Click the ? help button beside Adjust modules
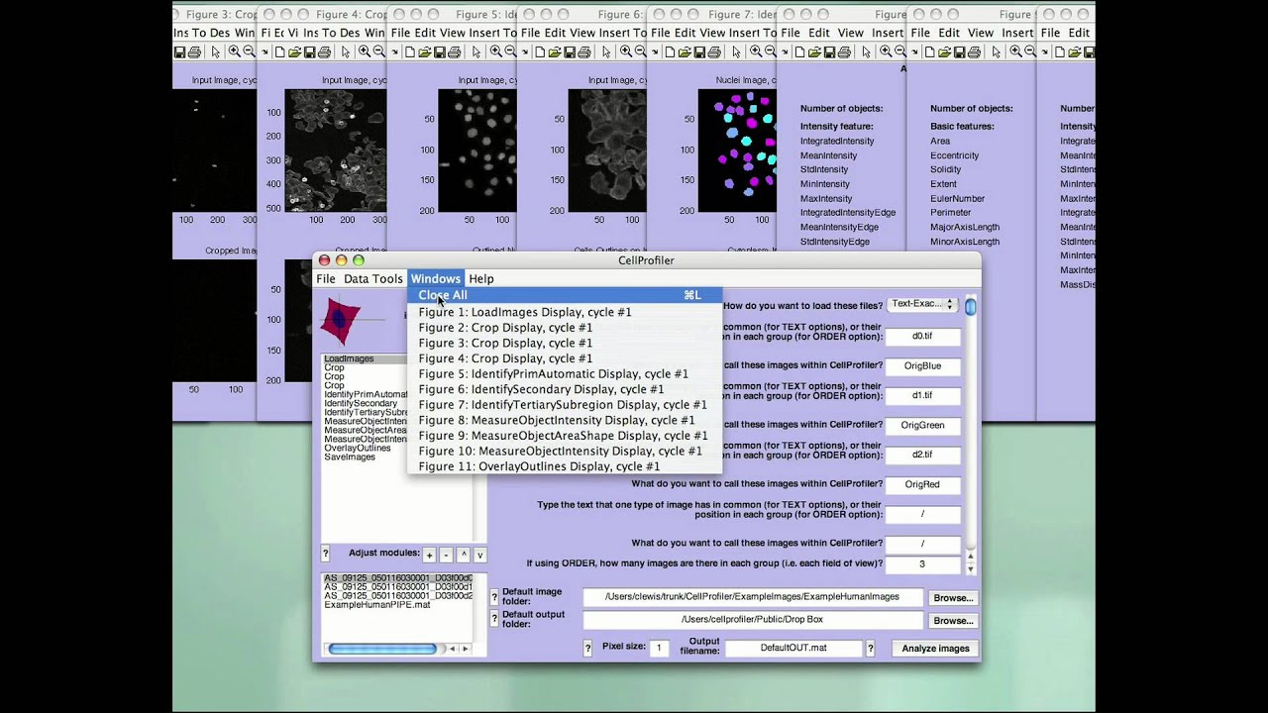Image resolution: width=1268 pixels, height=713 pixels. (325, 554)
